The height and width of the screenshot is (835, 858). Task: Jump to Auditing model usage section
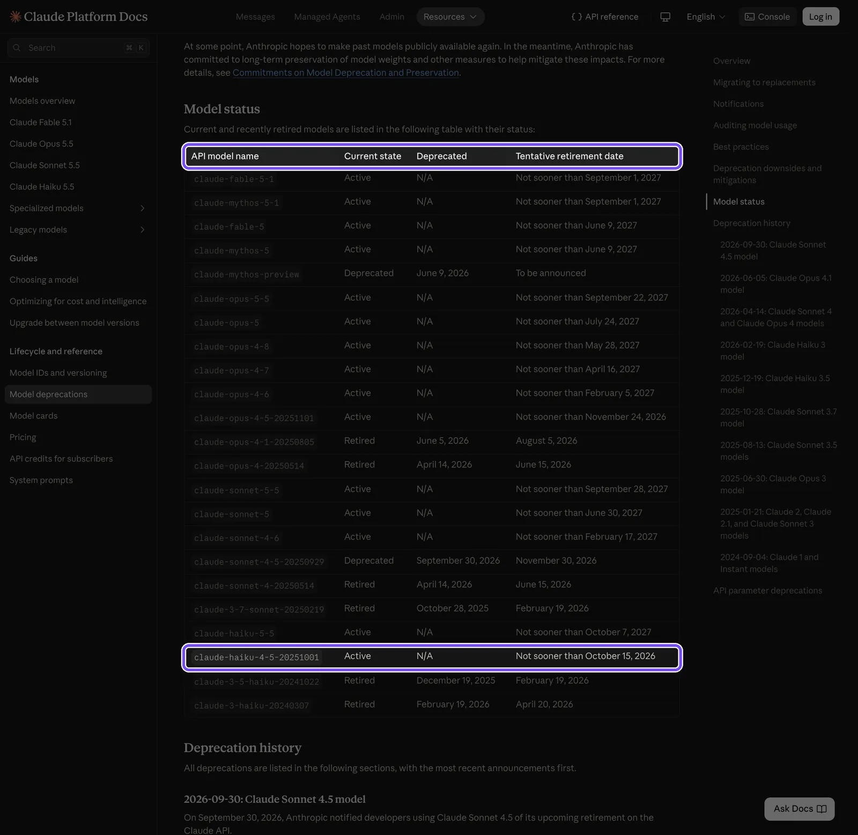(755, 126)
